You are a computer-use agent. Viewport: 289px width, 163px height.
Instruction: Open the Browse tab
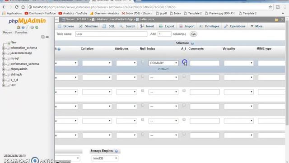[x=66, y=26]
